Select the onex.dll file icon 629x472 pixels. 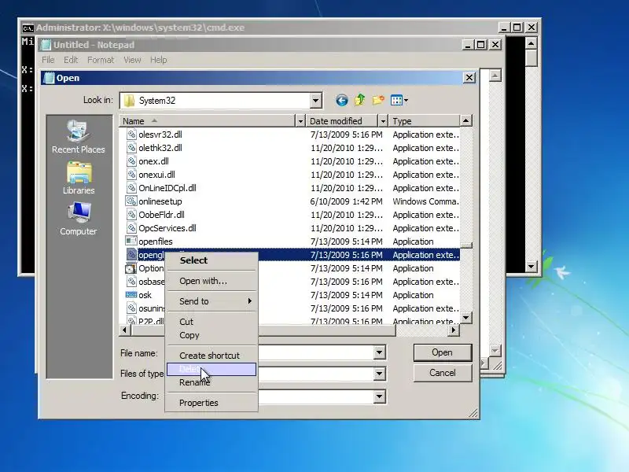(x=131, y=161)
